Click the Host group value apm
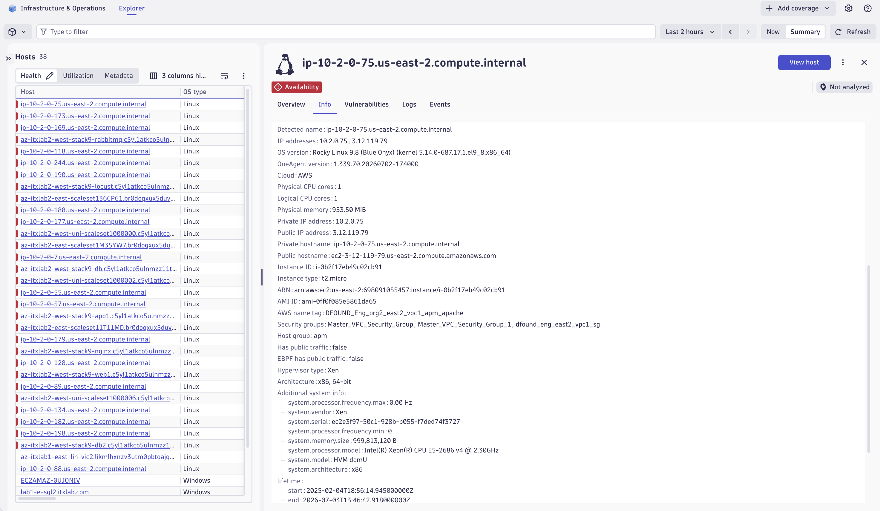The image size is (880, 511). 320,336
